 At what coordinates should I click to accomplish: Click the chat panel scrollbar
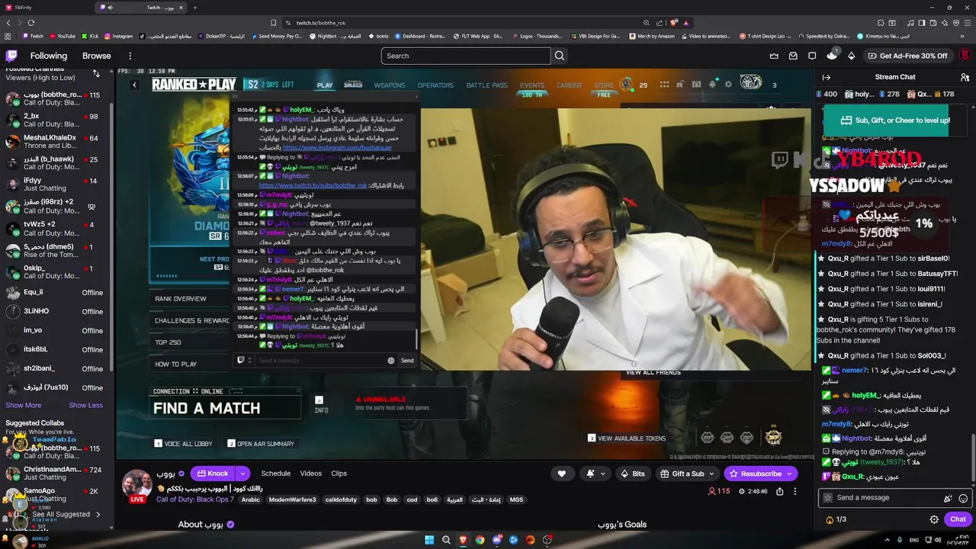coord(973,457)
